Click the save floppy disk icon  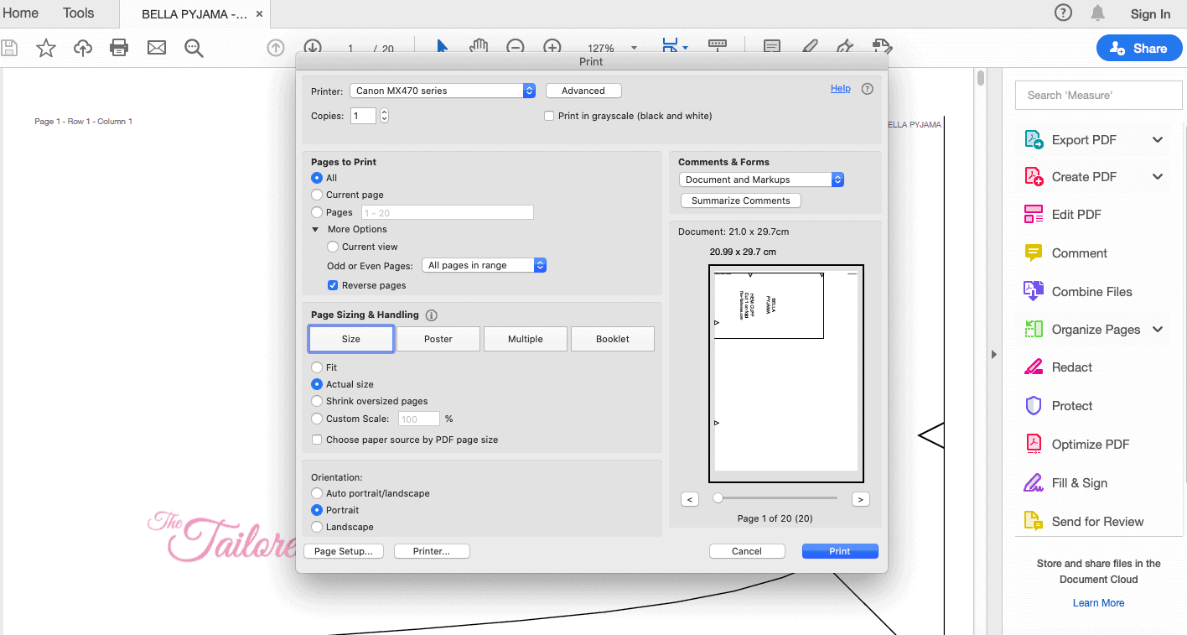coord(8,48)
